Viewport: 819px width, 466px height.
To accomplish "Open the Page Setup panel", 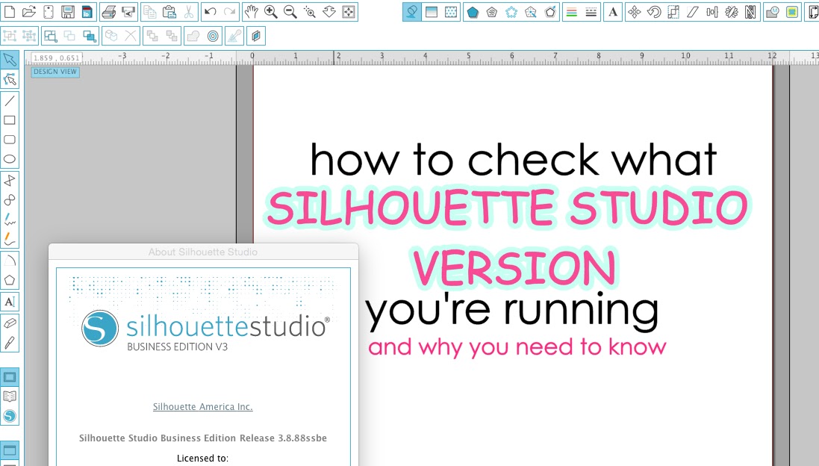I will (812, 11).
